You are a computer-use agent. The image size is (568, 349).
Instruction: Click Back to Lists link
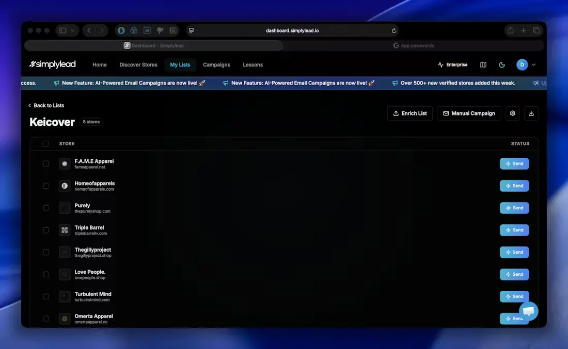tap(46, 105)
